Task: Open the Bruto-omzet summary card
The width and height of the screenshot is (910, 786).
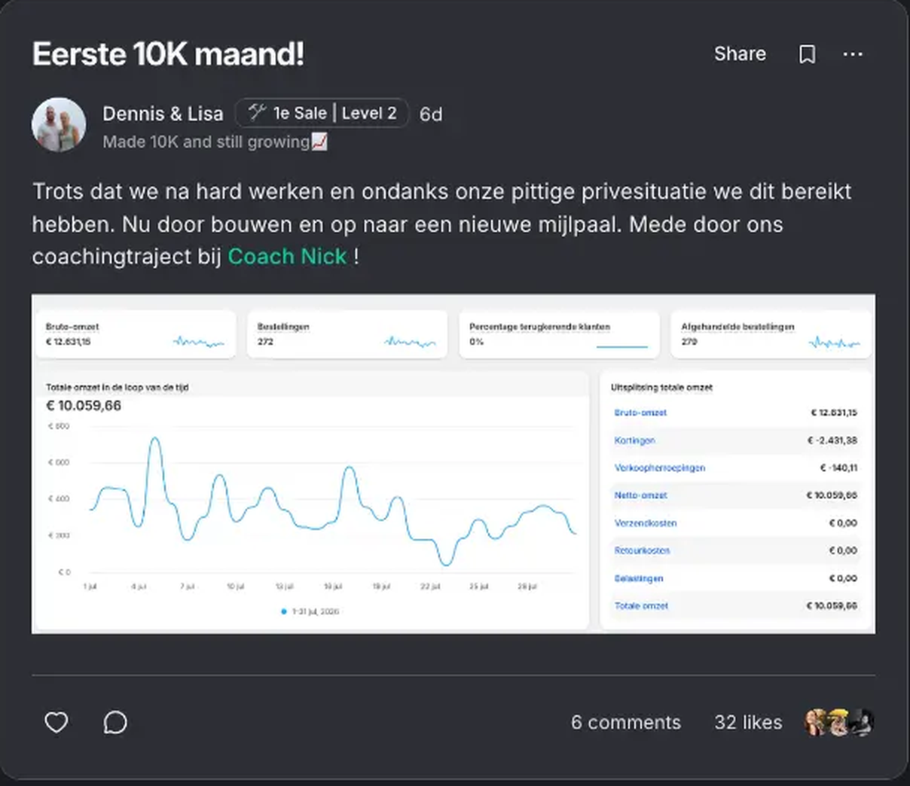Action: [x=136, y=334]
